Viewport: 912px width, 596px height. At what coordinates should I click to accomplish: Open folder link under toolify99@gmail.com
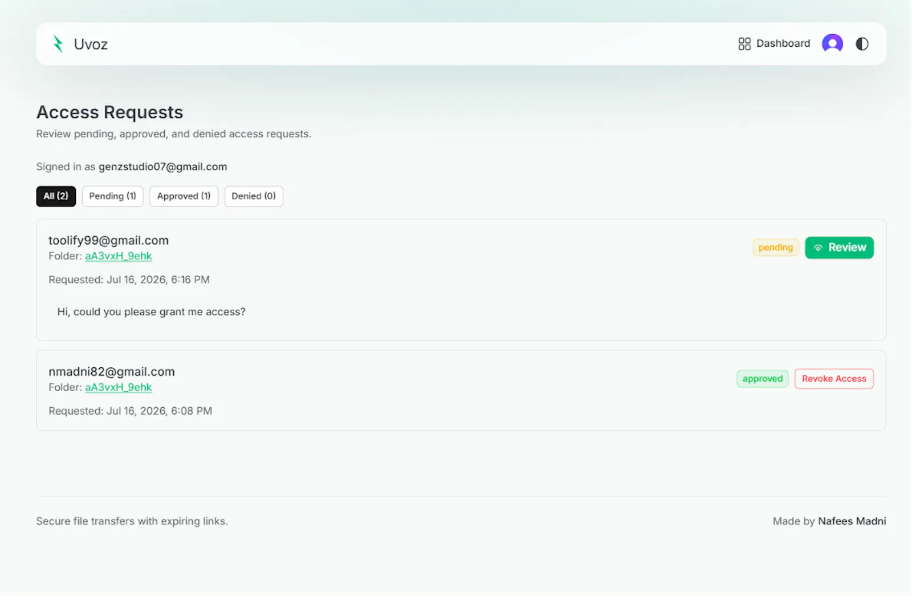(x=119, y=256)
